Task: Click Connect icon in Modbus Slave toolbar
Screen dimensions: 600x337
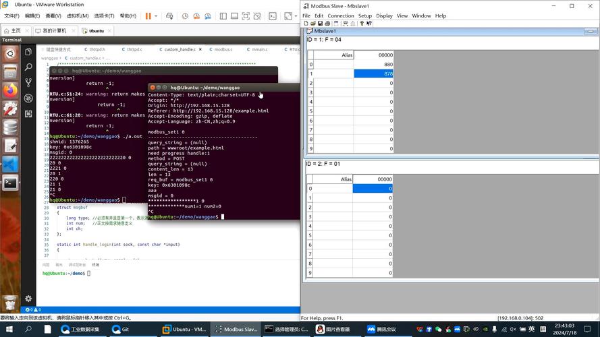Action: [x=346, y=24]
